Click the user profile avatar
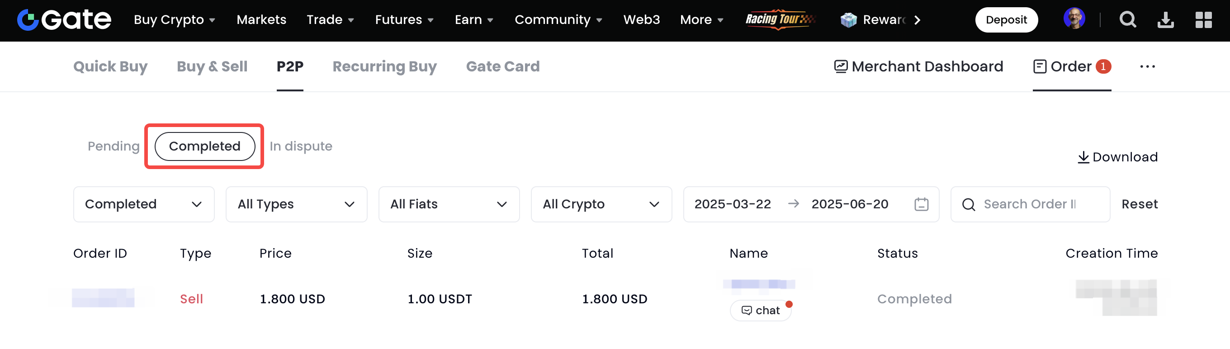This screenshot has height=349, width=1230. 1074,19
